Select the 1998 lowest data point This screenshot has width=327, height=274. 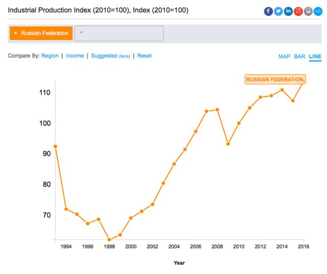point(109,239)
